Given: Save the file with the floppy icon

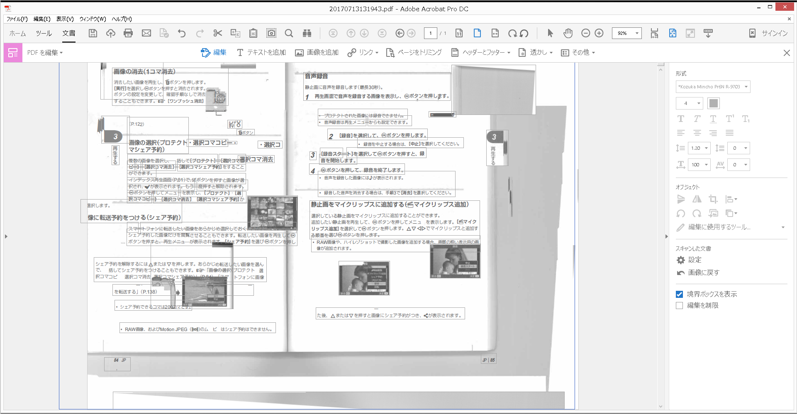Looking at the screenshot, I should click(93, 33).
